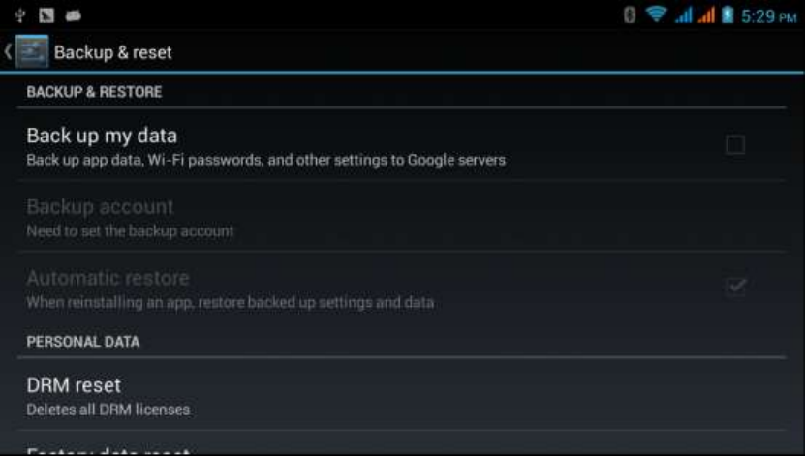The height and width of the screenshot is (456, 805).
Task: Open the Settings app icon in header
Action: coord(32,52)
